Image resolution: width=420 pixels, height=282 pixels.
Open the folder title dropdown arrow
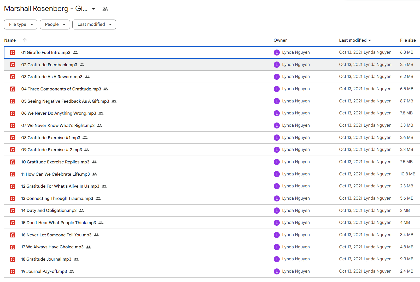pyautogui.click(x=94, y=9)
